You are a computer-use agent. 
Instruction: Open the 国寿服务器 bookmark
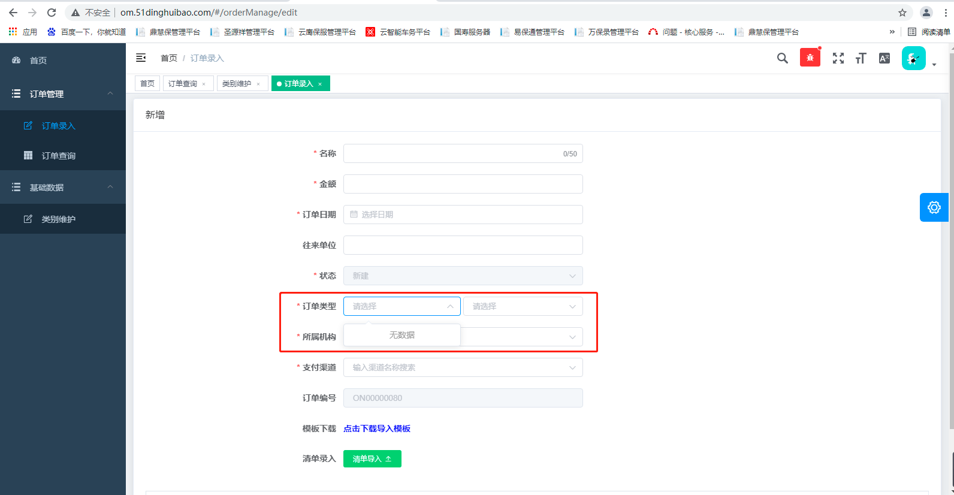click(x=466, y=32)
